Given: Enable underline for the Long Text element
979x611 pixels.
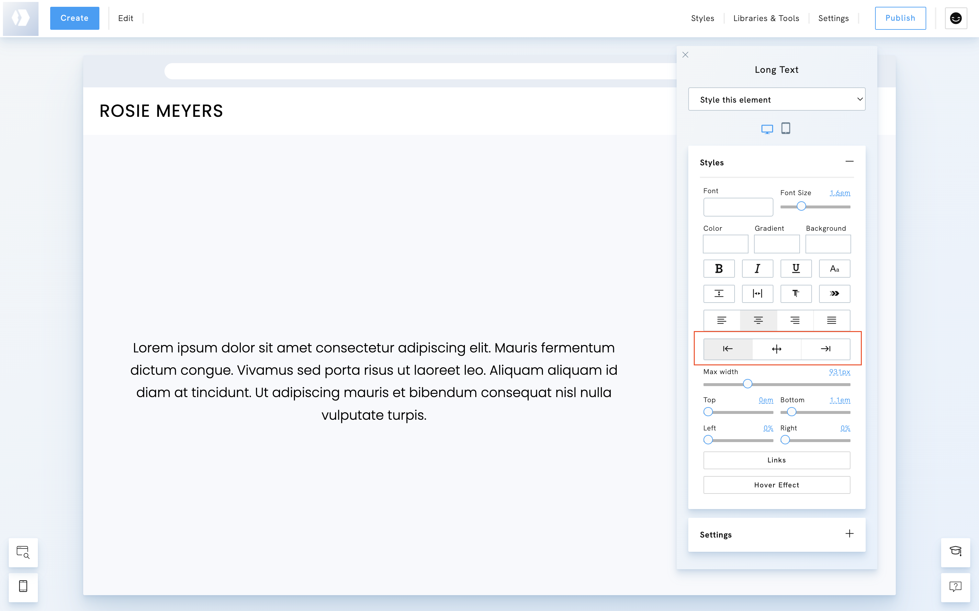Looking at the screenshot, I should coord(795,269).
